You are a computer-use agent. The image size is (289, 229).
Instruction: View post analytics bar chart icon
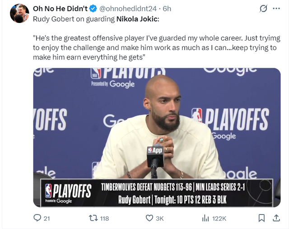[205, 218]
